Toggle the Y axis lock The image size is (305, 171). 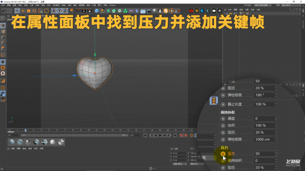click(x=59, y=11)
